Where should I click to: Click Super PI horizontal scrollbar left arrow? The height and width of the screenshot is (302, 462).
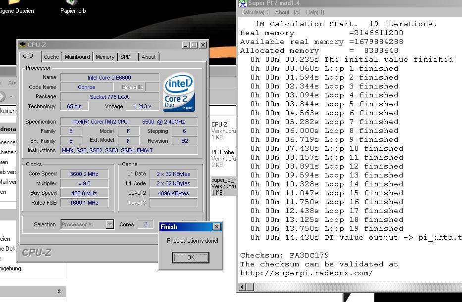pos(243,287)
